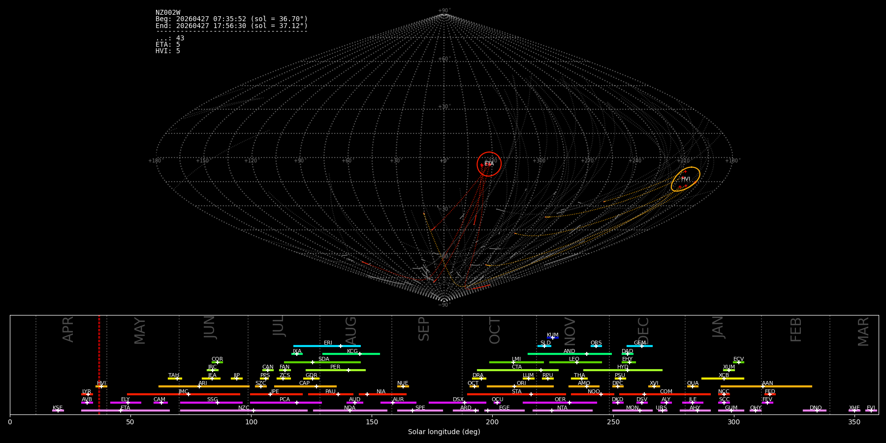Click the JUN month label
This screenshot has width=886, height=443.
coord(210,327)
